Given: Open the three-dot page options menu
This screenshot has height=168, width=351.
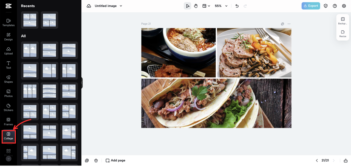Looking at the screenshot, I should (289, 24).
